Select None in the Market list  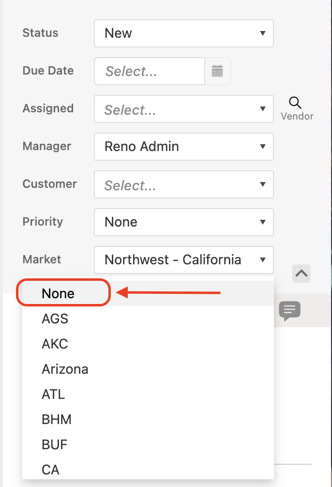click(59, 293)
